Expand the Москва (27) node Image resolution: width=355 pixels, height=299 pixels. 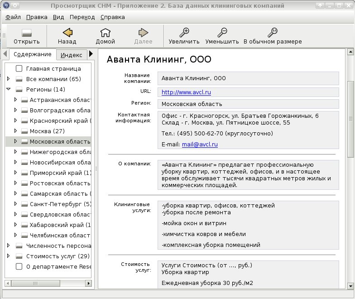point(15,131)
